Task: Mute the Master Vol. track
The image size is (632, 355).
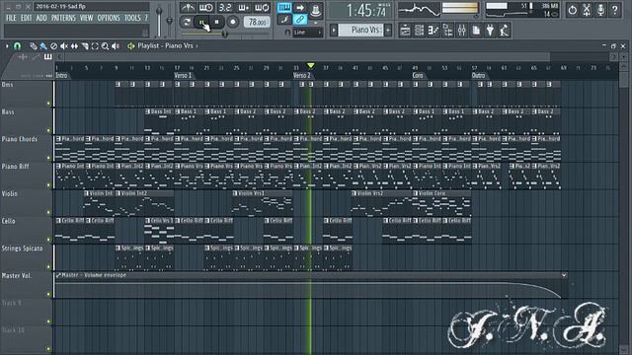Action: coord(48,294)
